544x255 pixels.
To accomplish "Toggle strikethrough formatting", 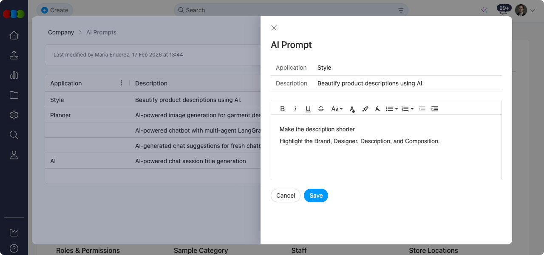I will pos(320,109).
